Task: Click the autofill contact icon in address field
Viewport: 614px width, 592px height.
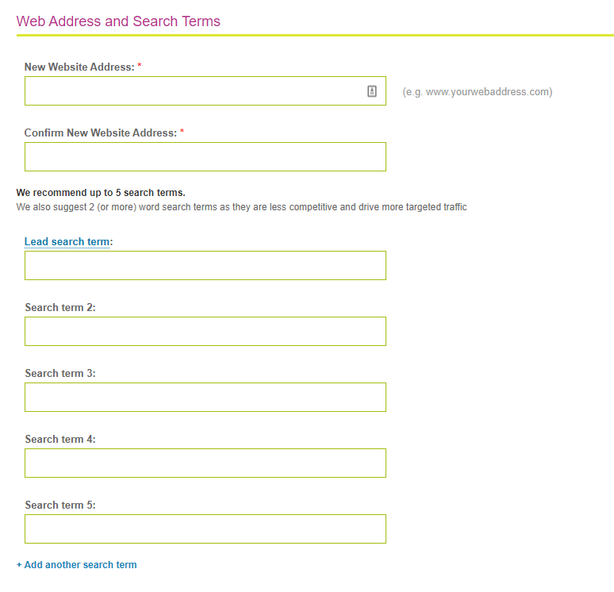Action: pyautogui.click(x=372, y=91)
